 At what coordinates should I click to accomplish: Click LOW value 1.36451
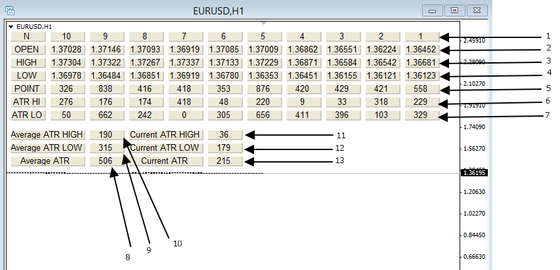coord(304,76)
